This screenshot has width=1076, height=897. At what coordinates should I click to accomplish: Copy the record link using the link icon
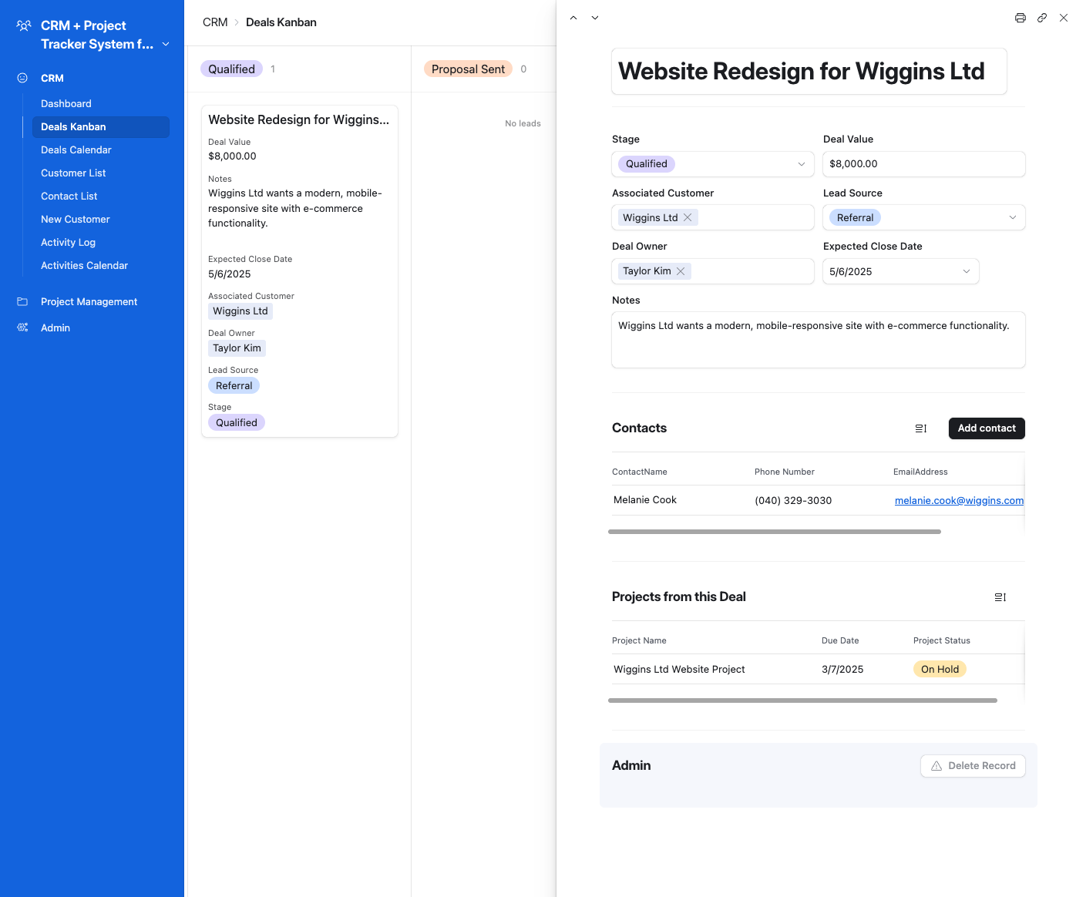[1042, 17]
